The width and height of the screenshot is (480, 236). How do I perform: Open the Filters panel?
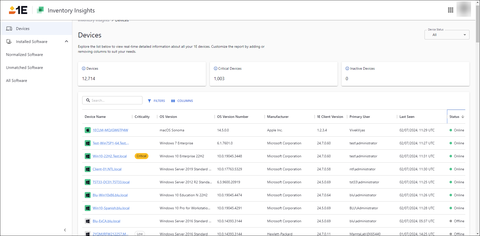pos(156,101)
